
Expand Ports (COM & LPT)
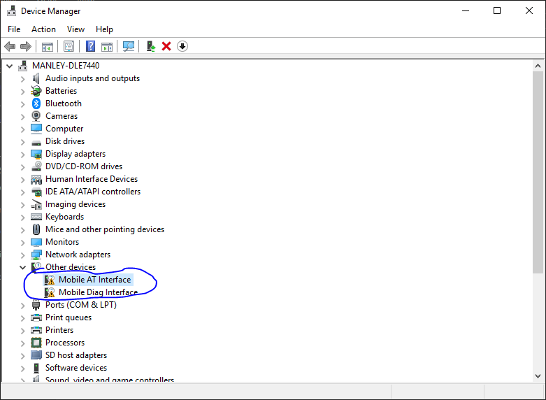tap(22, 305)
